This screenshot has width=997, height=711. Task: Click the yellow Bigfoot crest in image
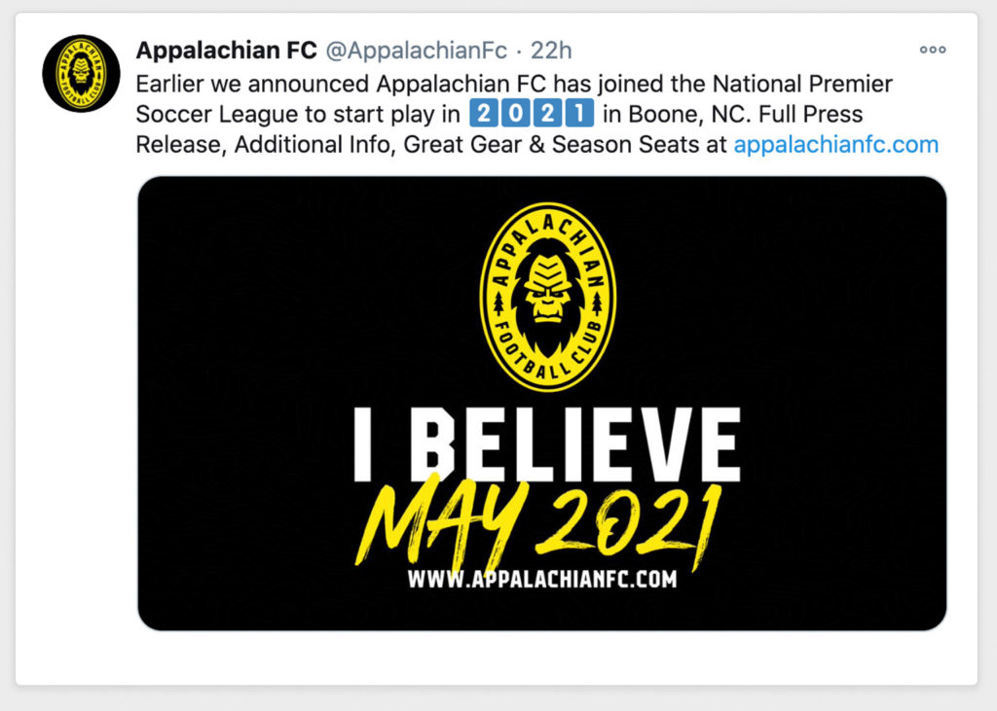(x=547, y=297)
